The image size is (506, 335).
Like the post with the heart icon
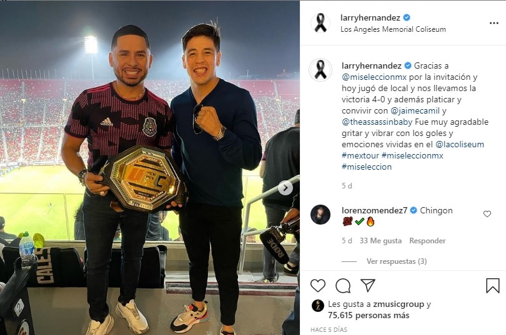[x=318, y=285]
